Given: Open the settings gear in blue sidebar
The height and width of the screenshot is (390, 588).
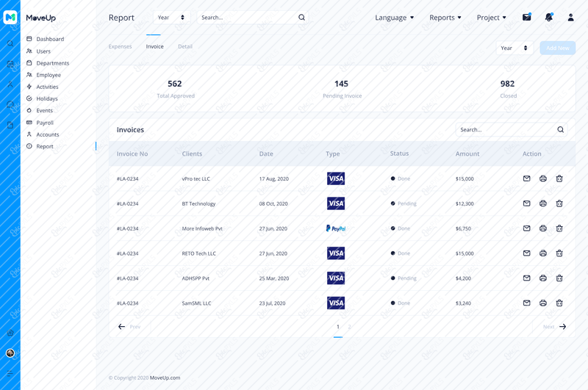Looking at the screenshot, I should (10, 333).
